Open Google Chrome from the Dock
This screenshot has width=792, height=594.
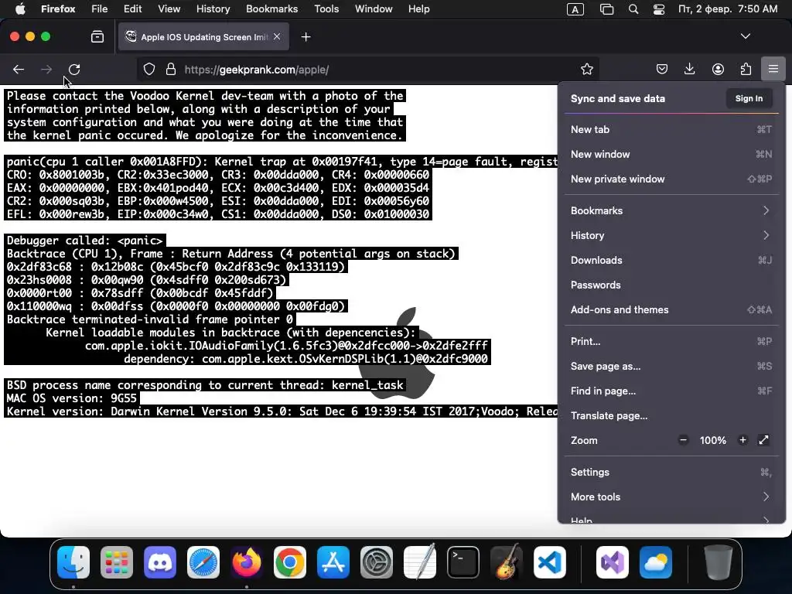[x=290, y=562]
